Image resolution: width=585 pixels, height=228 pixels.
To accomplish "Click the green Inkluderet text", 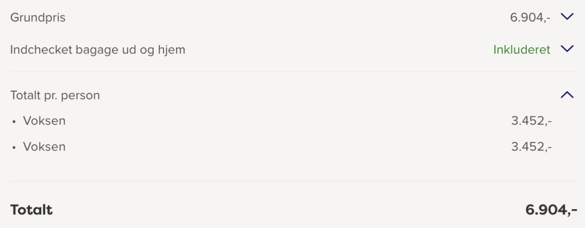I will pyautogui.click(x=522, y=50).
